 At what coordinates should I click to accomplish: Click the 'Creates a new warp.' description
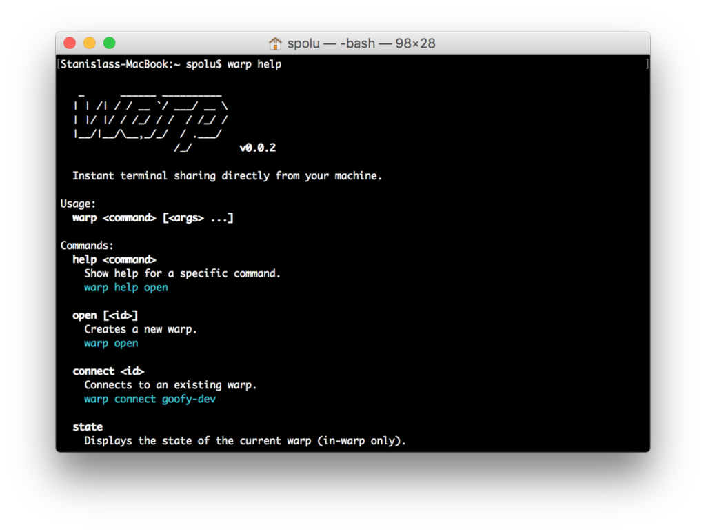point(141,329)
